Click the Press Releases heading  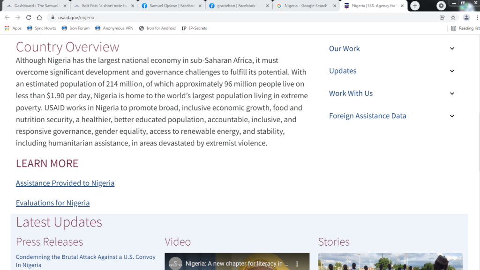49,241
